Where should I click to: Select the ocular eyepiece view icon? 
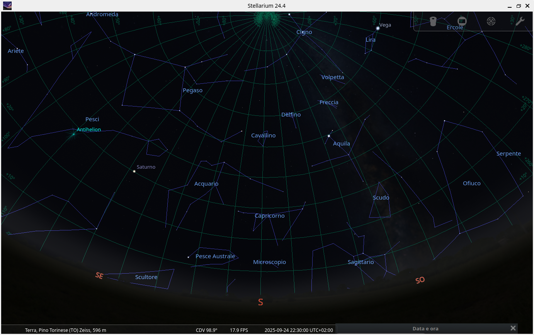click(432, 21)
